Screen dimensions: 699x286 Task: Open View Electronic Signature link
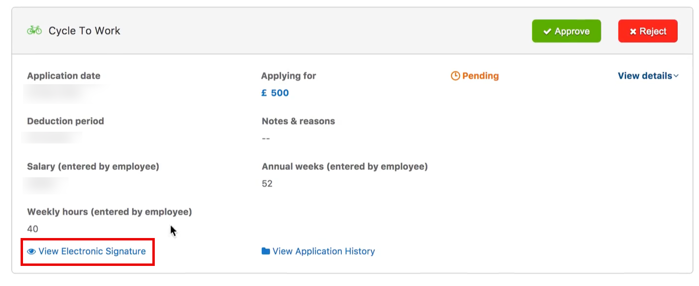point(92,251)
